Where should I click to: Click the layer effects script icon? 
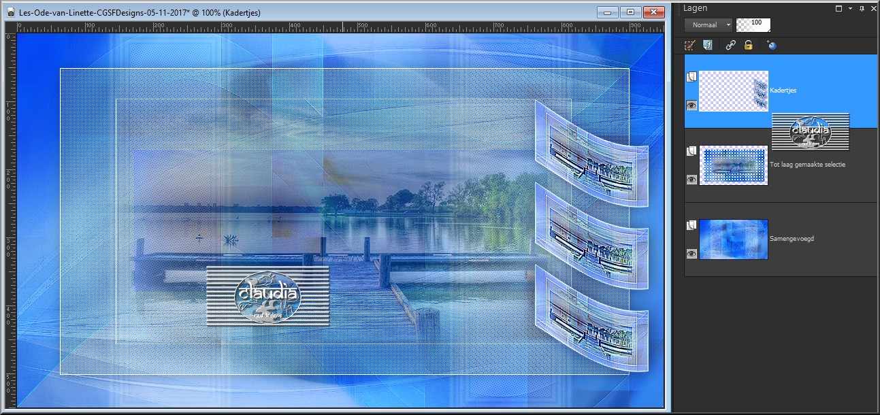point(708,45)
